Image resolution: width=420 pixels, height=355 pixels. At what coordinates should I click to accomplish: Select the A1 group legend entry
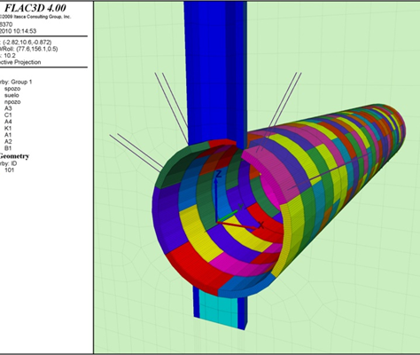coord(8,135)
